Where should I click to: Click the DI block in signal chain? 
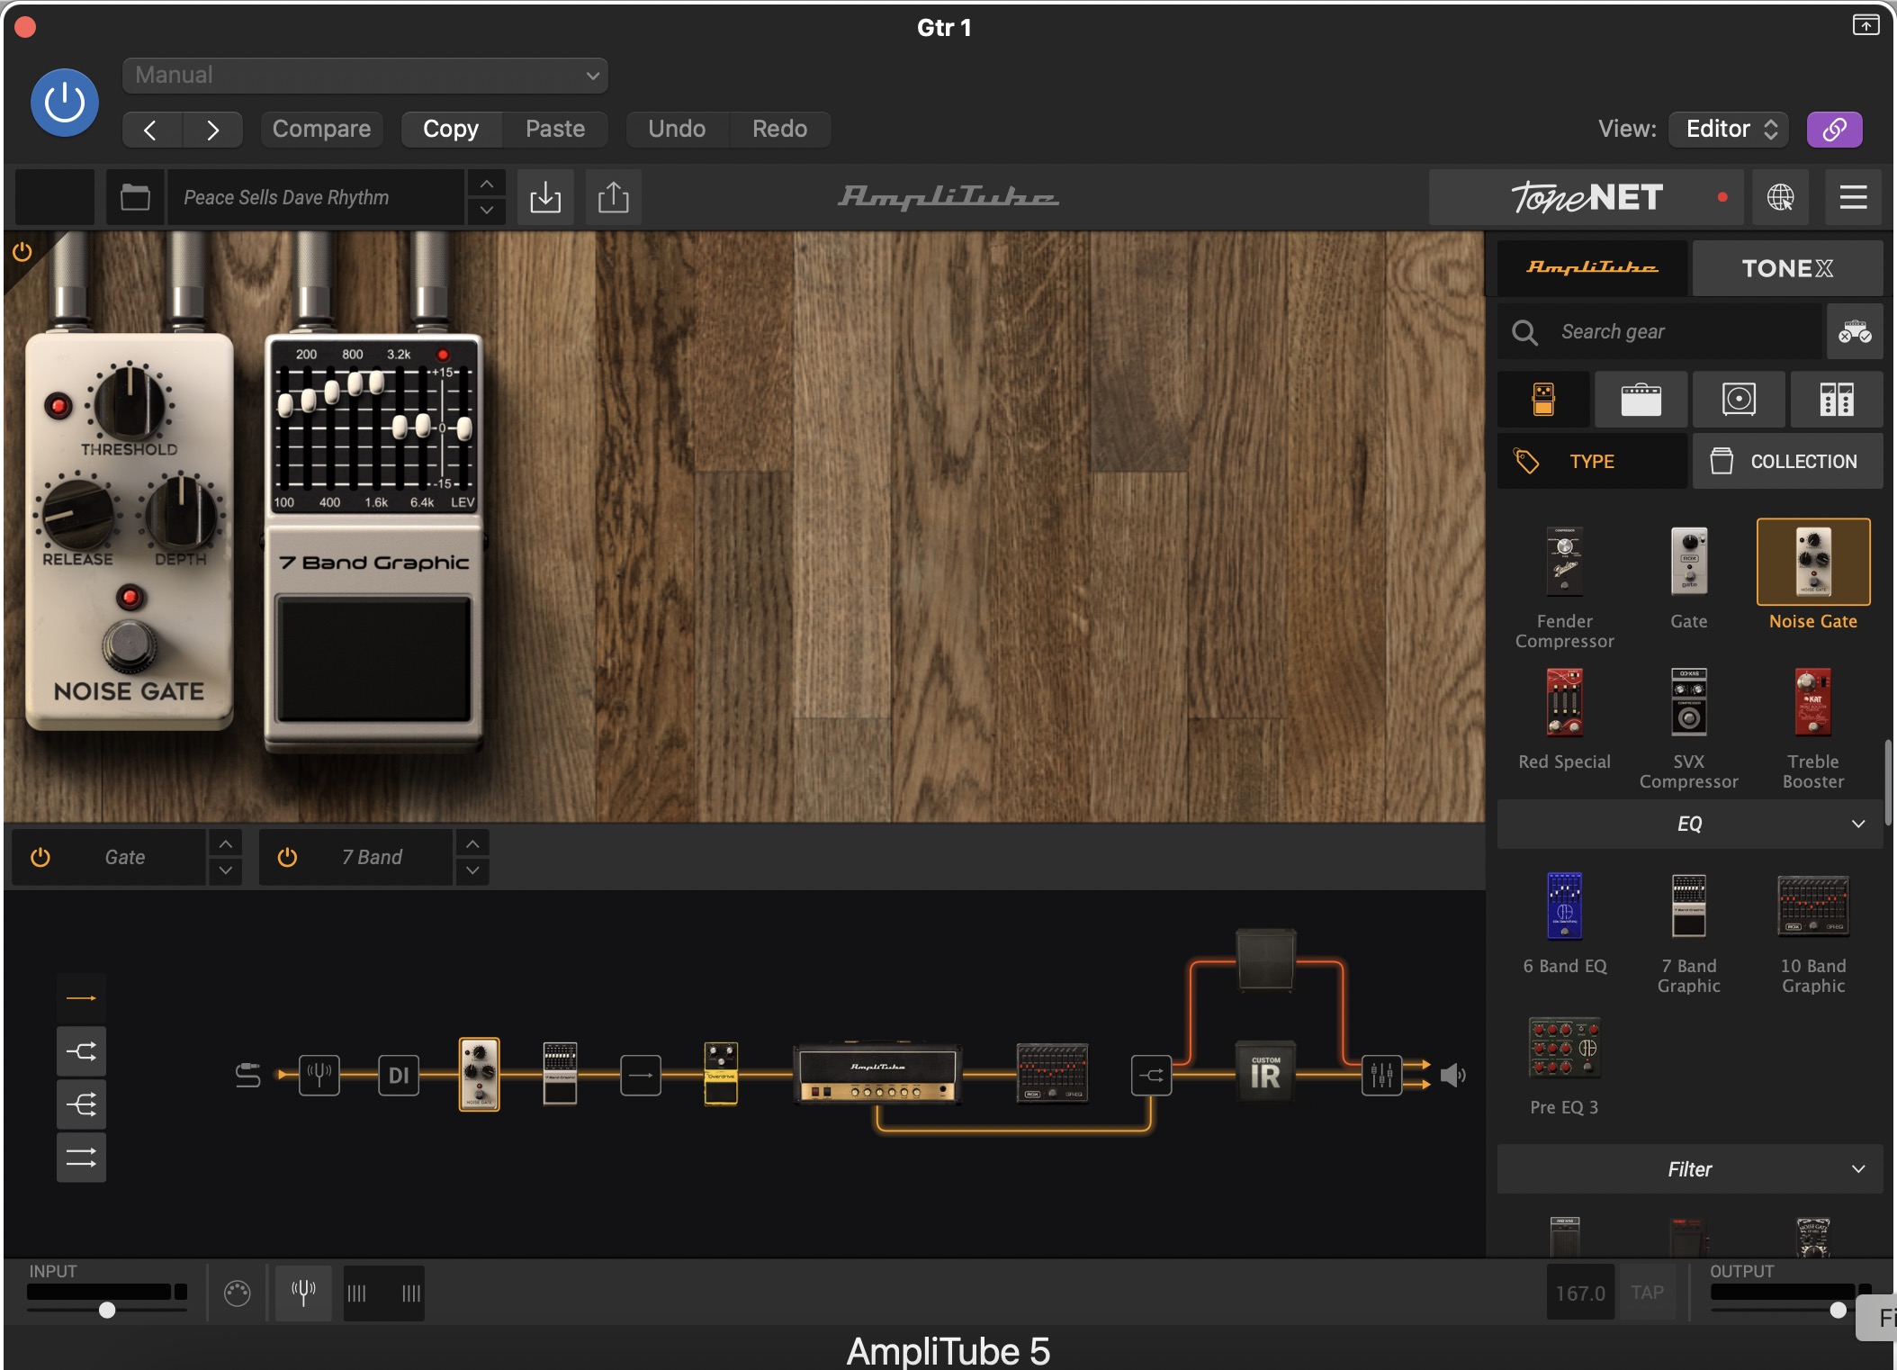399,1074
